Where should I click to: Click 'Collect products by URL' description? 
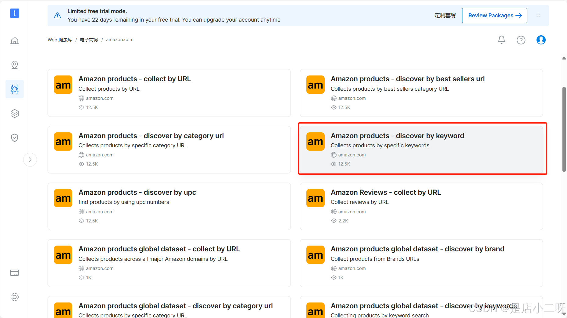pyautogui.click(x=109, y=89)
